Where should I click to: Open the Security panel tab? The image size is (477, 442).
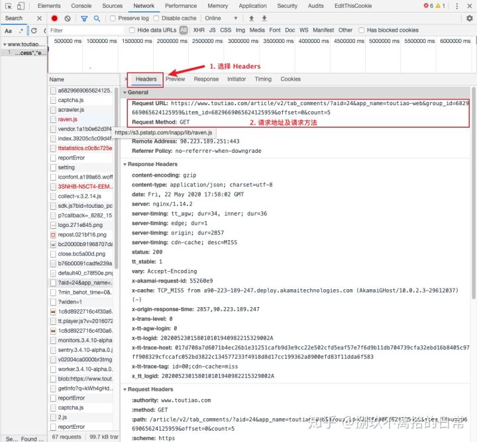coord(287,6)
